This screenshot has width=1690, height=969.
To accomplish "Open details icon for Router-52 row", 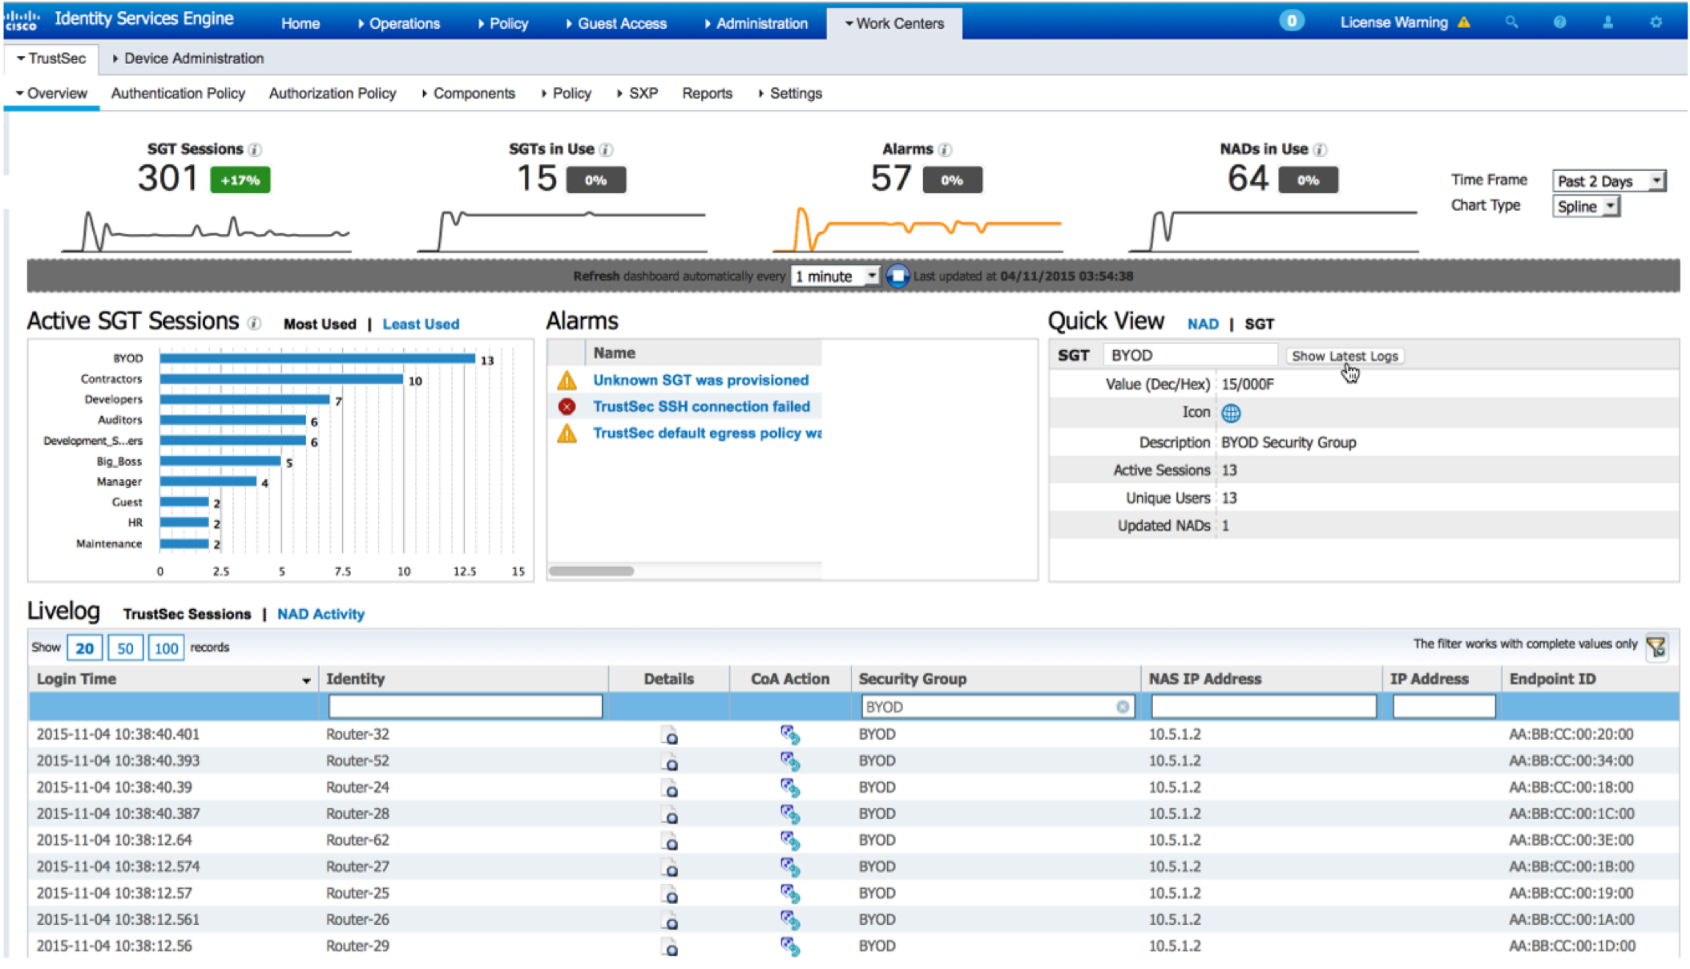I will (670, 761).
